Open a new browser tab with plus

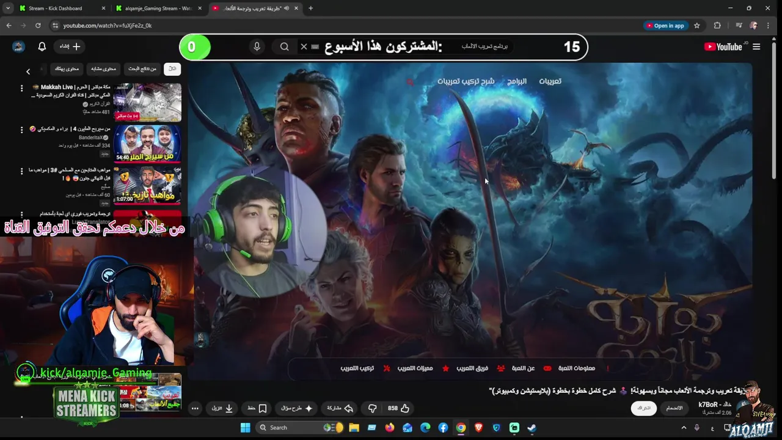click(x=310, y=8)
